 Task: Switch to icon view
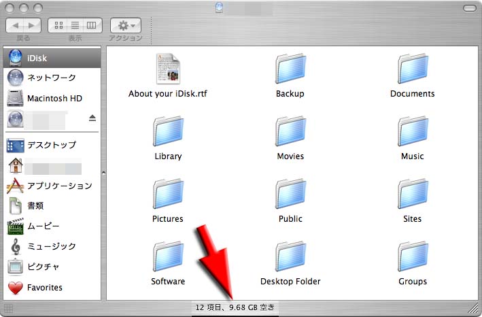tap(58, 25)
